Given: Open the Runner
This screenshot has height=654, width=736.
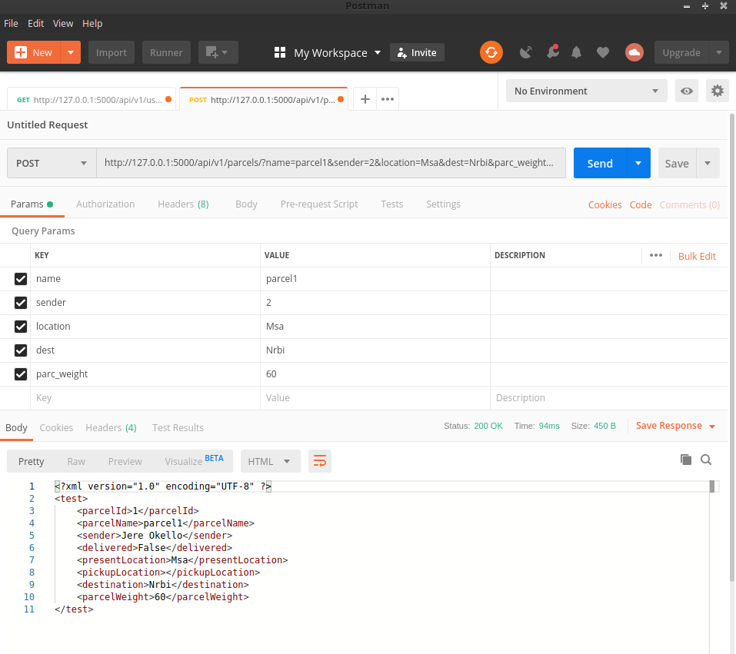Looking at the screenshot, I should pyautogui.click(x=166, y=52).
